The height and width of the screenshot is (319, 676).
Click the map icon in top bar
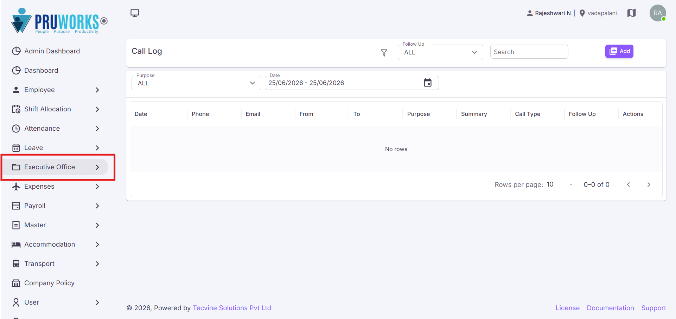tap(632, 13)
